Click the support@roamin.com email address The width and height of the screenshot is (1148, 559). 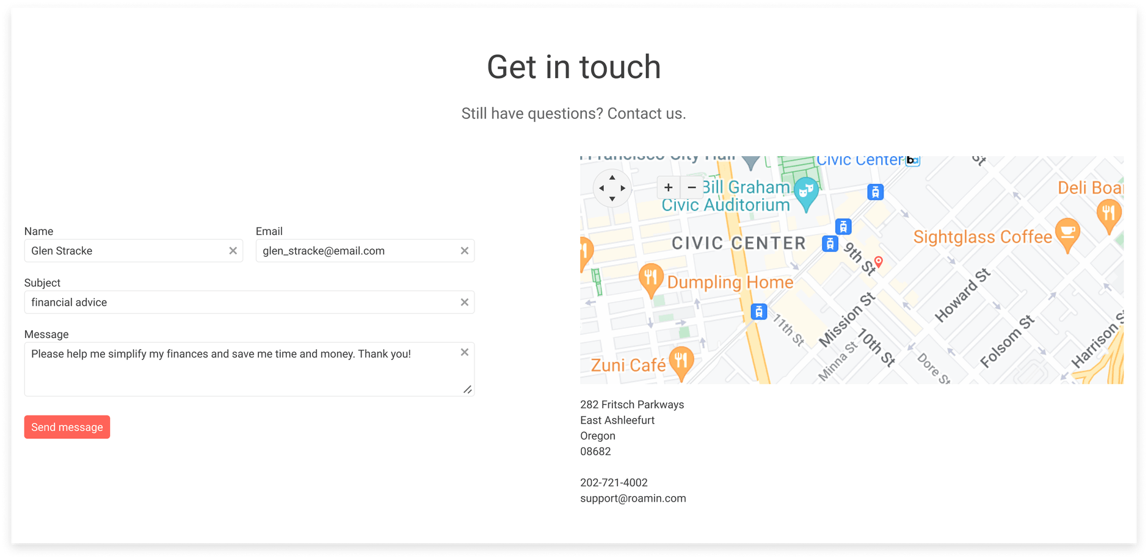[633, 497]
